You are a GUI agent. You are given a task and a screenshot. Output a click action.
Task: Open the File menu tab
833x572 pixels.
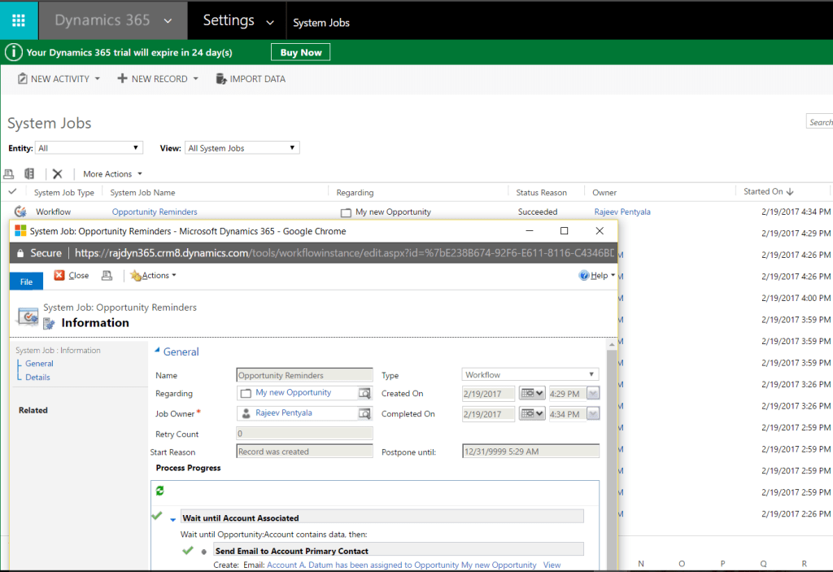point(26,282)
